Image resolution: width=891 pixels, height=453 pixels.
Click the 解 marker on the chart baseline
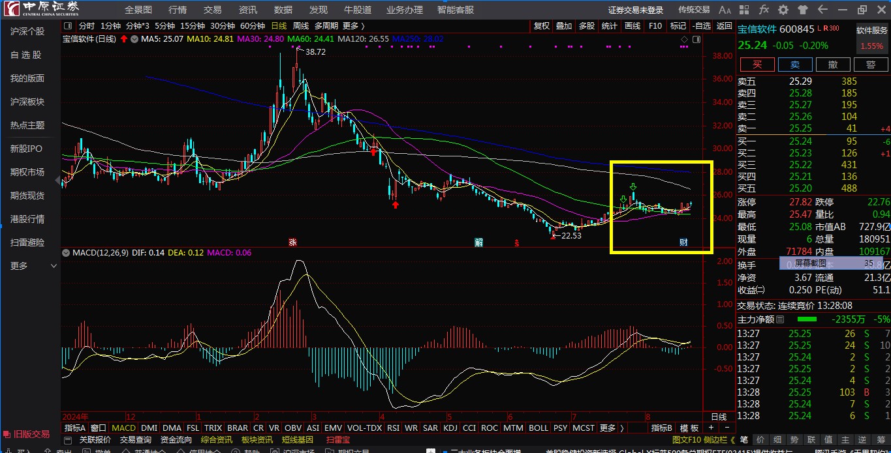tap(478, 242)
